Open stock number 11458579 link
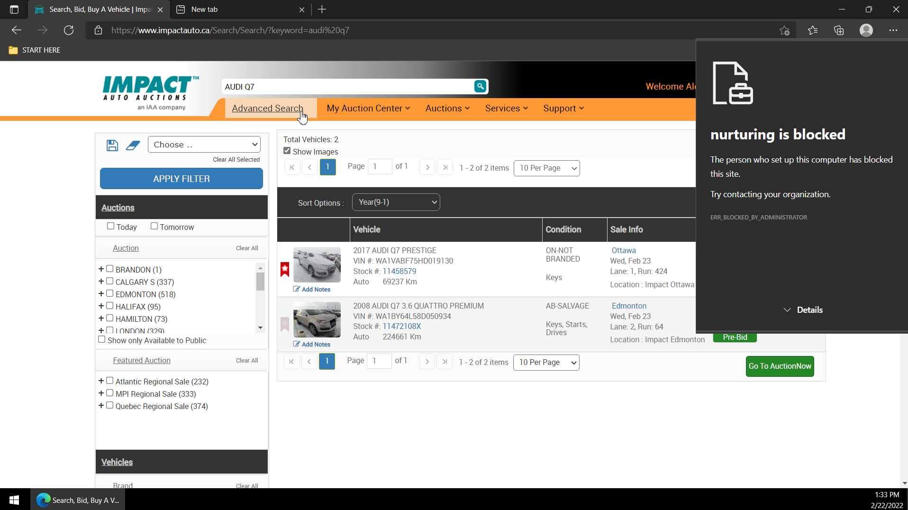 400,272
